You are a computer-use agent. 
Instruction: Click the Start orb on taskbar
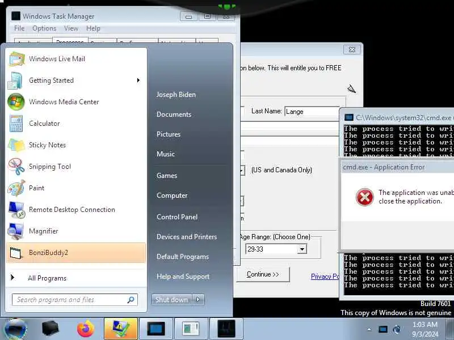(15, 329)
